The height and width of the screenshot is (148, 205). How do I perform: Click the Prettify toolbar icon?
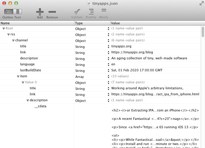[91, 12]
